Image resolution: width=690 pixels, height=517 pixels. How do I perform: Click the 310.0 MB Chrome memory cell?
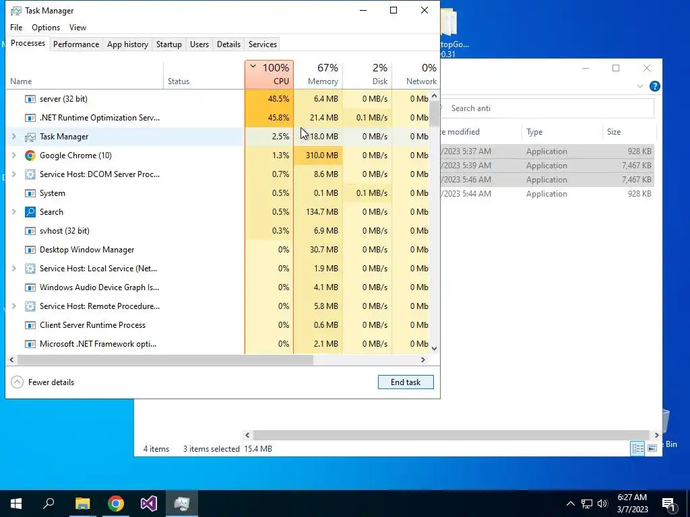[318, 156]
